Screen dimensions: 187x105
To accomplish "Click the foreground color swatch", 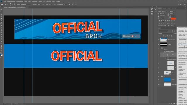I will point(1,55).
